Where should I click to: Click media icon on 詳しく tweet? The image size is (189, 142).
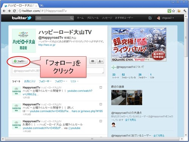[x=101, y=104]
